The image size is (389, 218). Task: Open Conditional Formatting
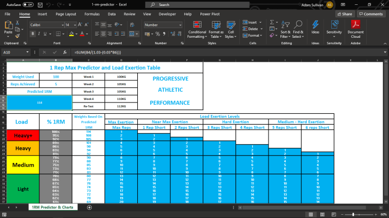197,30
